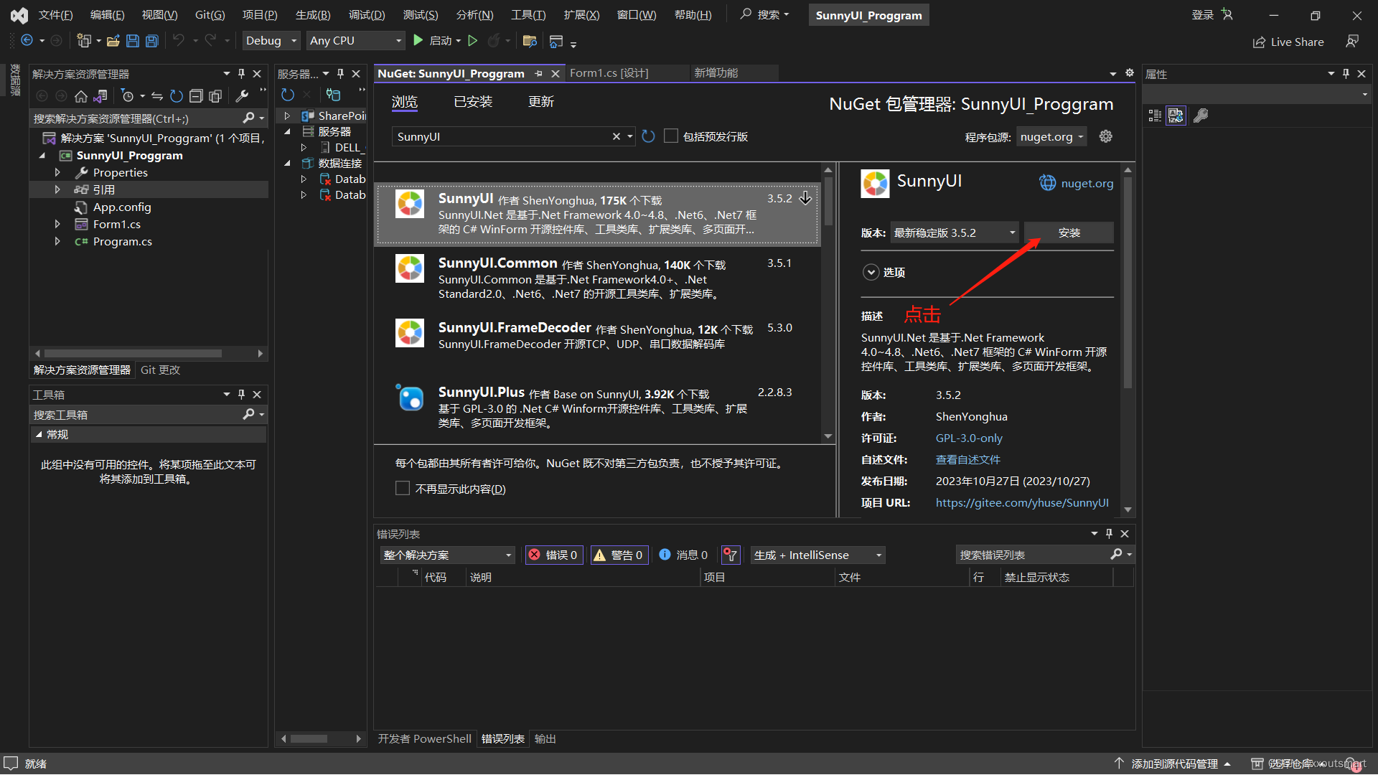Image resolution: width=1378 pixels, height=775 pixels.
Task: Select the alphabetical sort icon in Properties panel
Action: (1176, 116)
